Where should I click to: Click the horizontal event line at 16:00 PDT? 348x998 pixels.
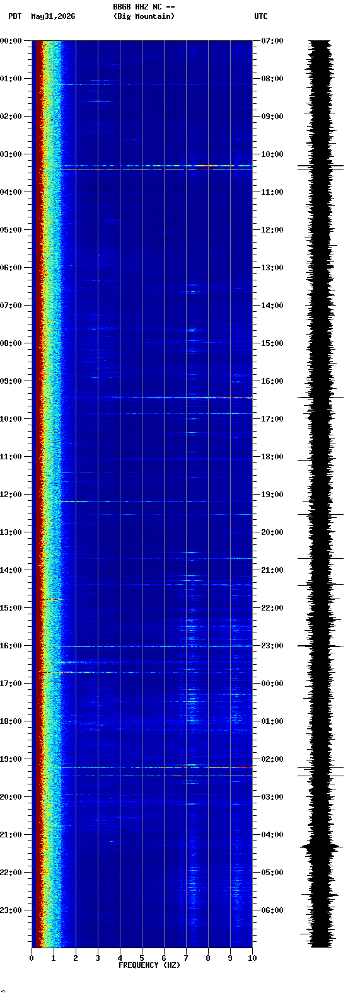tap(156, 646)
